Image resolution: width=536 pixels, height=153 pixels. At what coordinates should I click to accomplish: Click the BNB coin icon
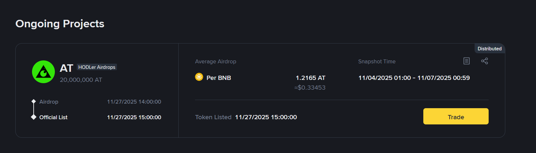pyautogui.click(x=199, y=77)
